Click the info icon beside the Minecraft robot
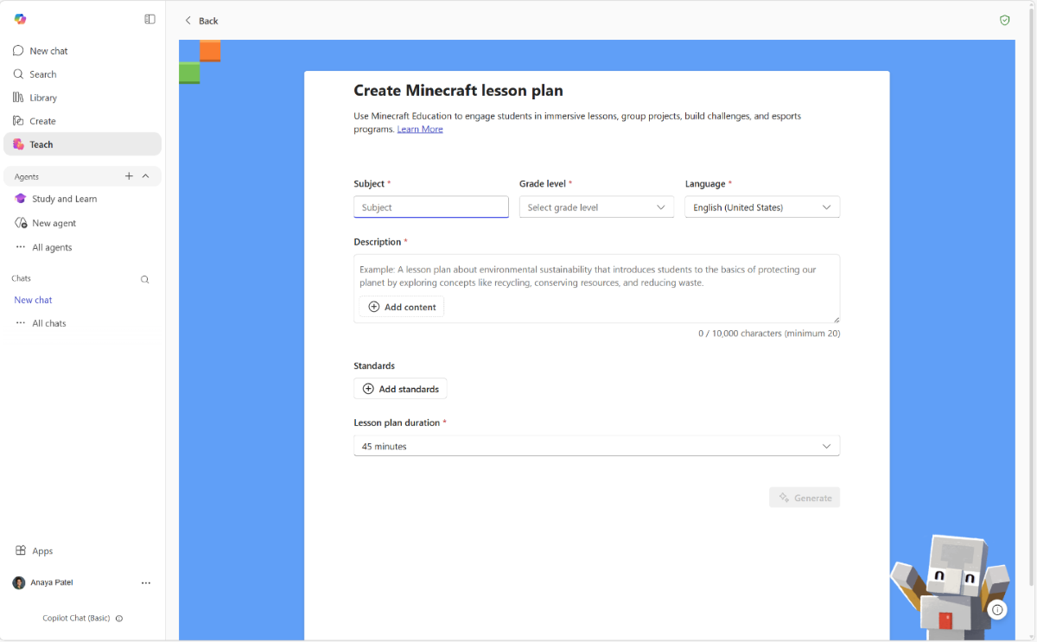Screen dimensions: 1037x642 [x=997, y=610]
